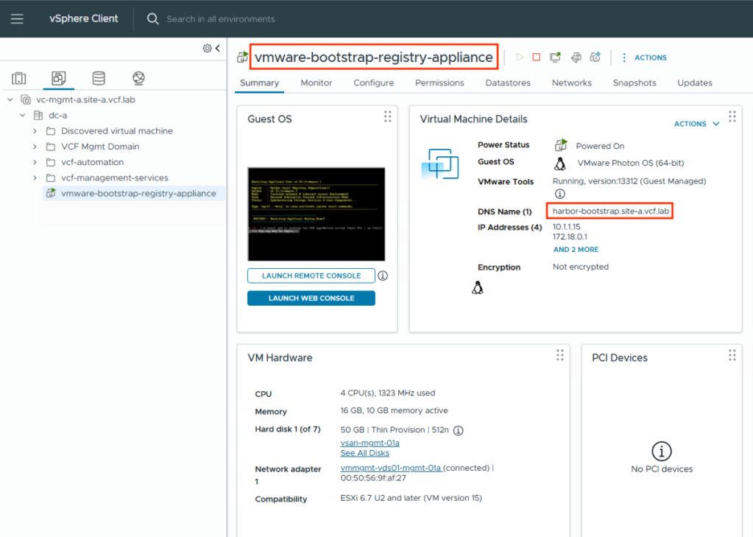Image resolution: width=753 pixels, height=537 pixels.
Task: Click the VM console preview thumbnail
Action: tap(316, 214)
